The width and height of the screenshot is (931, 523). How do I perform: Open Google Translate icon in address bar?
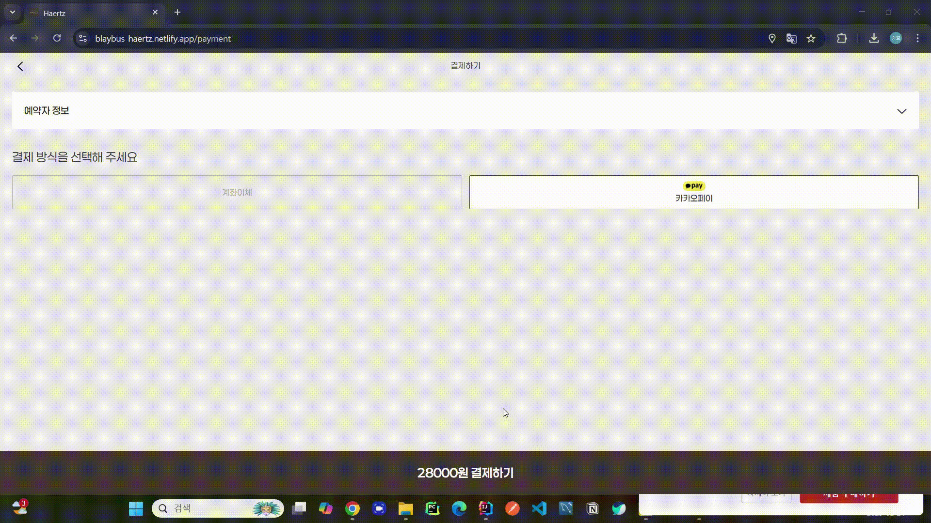(x=791, y=38)
